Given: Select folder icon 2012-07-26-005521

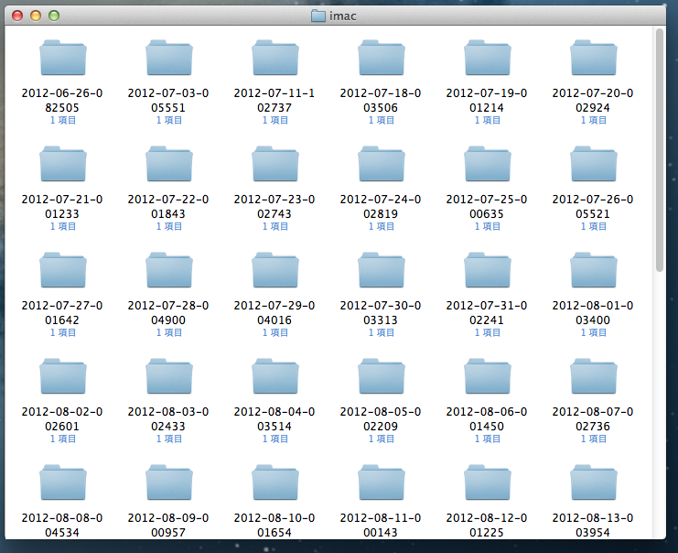Looking at the screenshot, I should 593,164.
